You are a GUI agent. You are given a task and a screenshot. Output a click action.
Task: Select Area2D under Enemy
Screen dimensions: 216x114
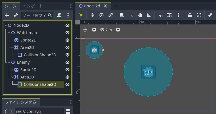(27, 77)
